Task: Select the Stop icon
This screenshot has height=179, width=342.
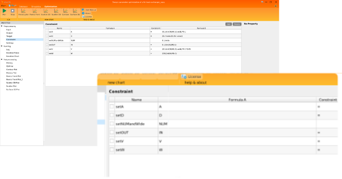Action: [x=12, y=11]
